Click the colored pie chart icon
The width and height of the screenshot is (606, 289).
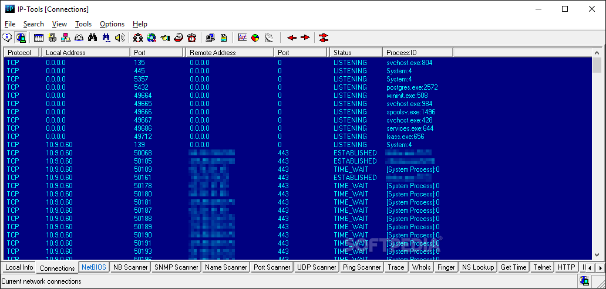tap(255, 38)
